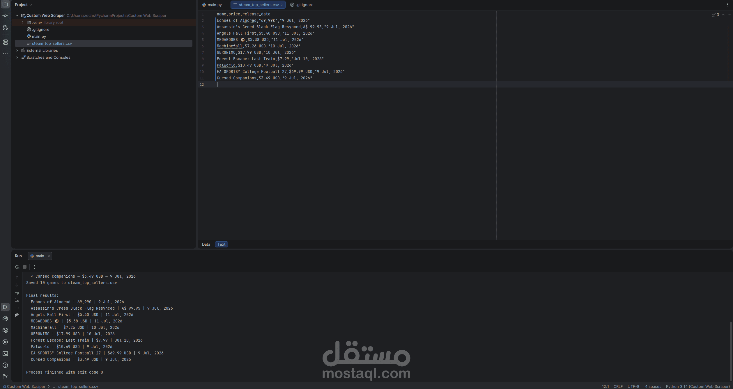This screenshot has height=389, width=733.
Task: Expand the .venv folder
Action: pyautogui.click(x=23, y=22)
